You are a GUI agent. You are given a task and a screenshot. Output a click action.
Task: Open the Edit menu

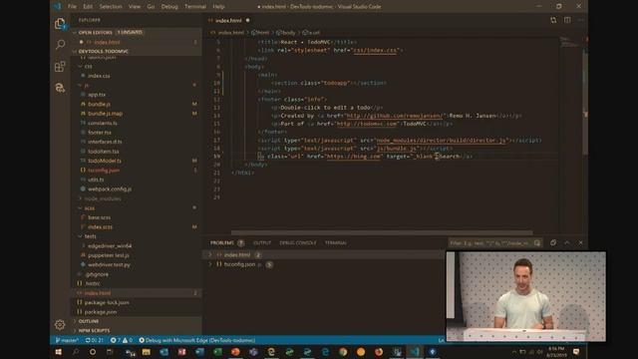88,7
